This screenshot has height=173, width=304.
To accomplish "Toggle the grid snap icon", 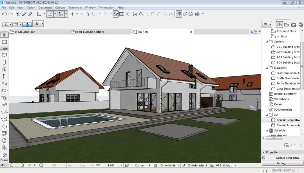I will (x=72, y=14).
